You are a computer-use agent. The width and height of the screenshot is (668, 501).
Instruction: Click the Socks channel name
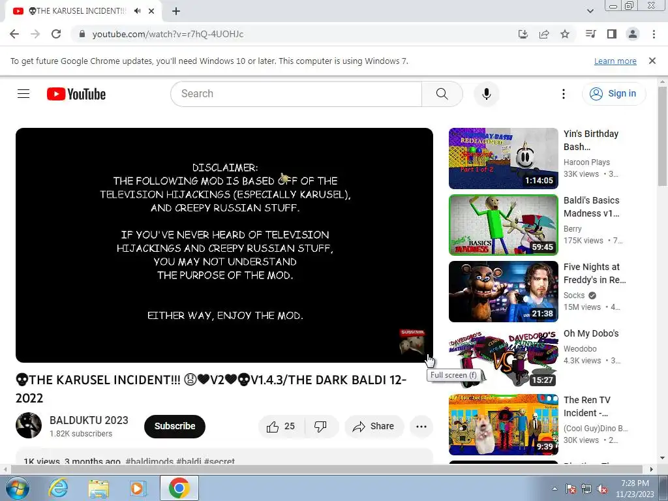click(574, 296)
